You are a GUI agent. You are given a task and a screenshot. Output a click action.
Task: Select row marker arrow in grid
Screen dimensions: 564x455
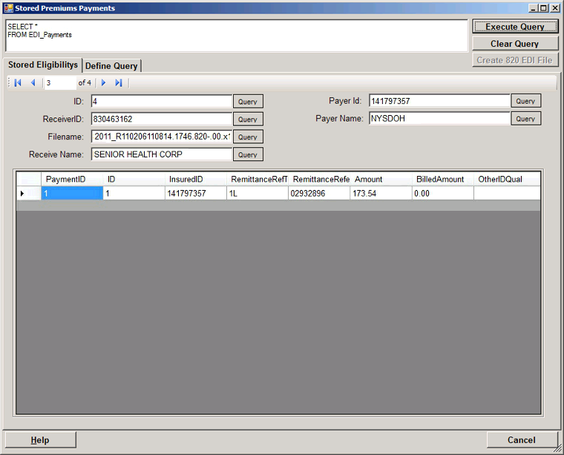pos(22,194)
